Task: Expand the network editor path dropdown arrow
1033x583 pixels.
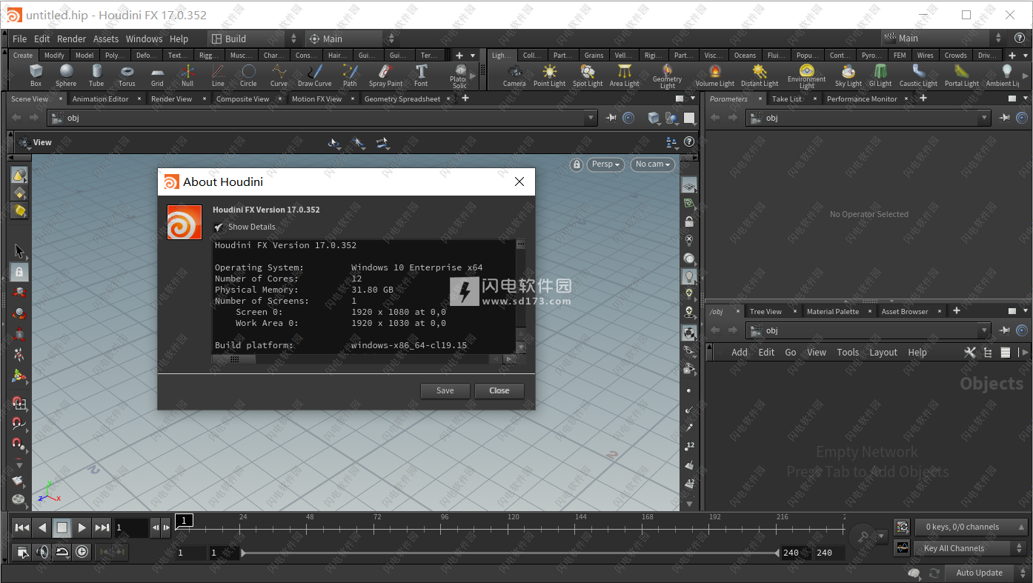Action: click(985, 330)
